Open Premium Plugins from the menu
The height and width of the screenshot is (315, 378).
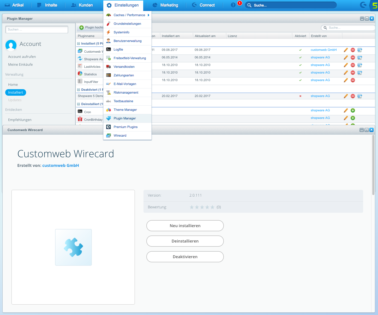[127, 127]
